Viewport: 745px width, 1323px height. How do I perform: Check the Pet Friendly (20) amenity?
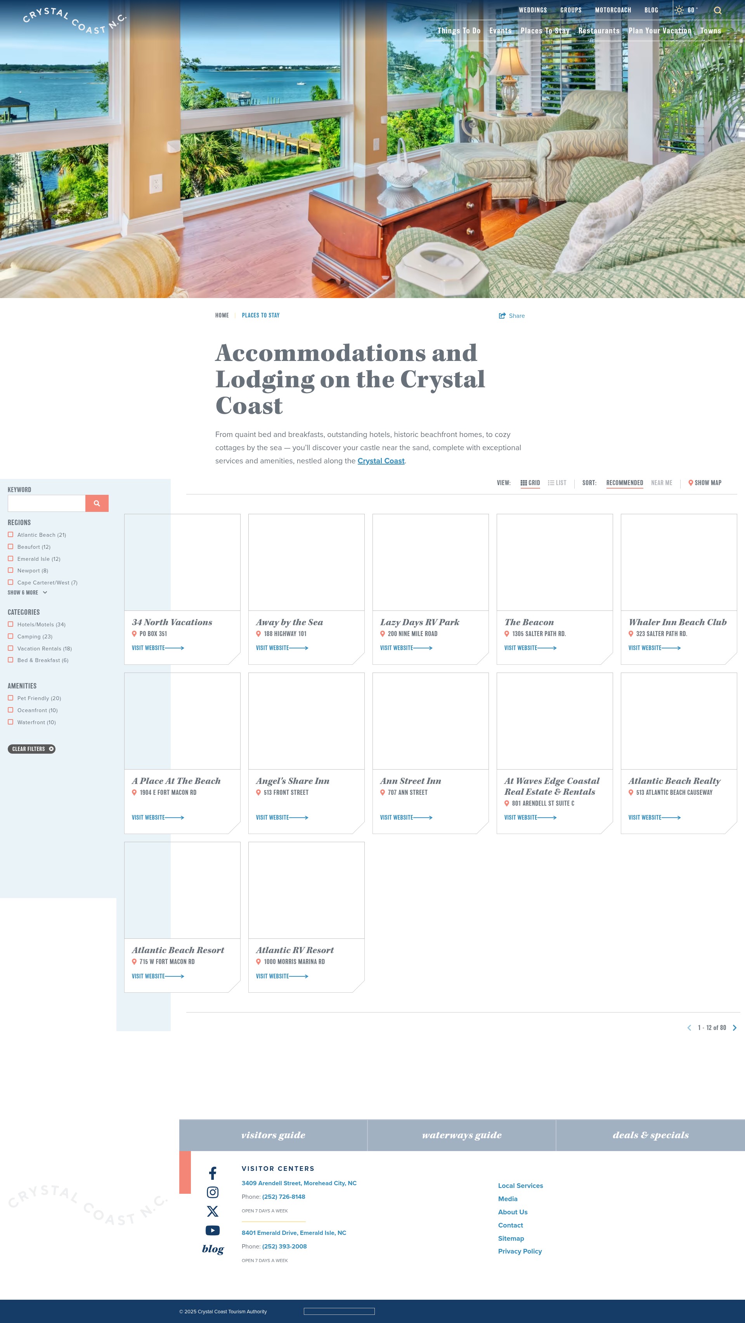click(10, 698)
